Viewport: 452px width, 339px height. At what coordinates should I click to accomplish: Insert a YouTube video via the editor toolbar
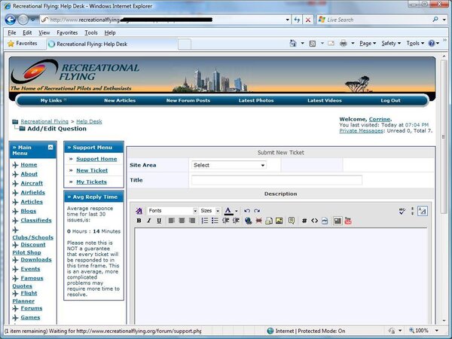(x=348, y=221)
